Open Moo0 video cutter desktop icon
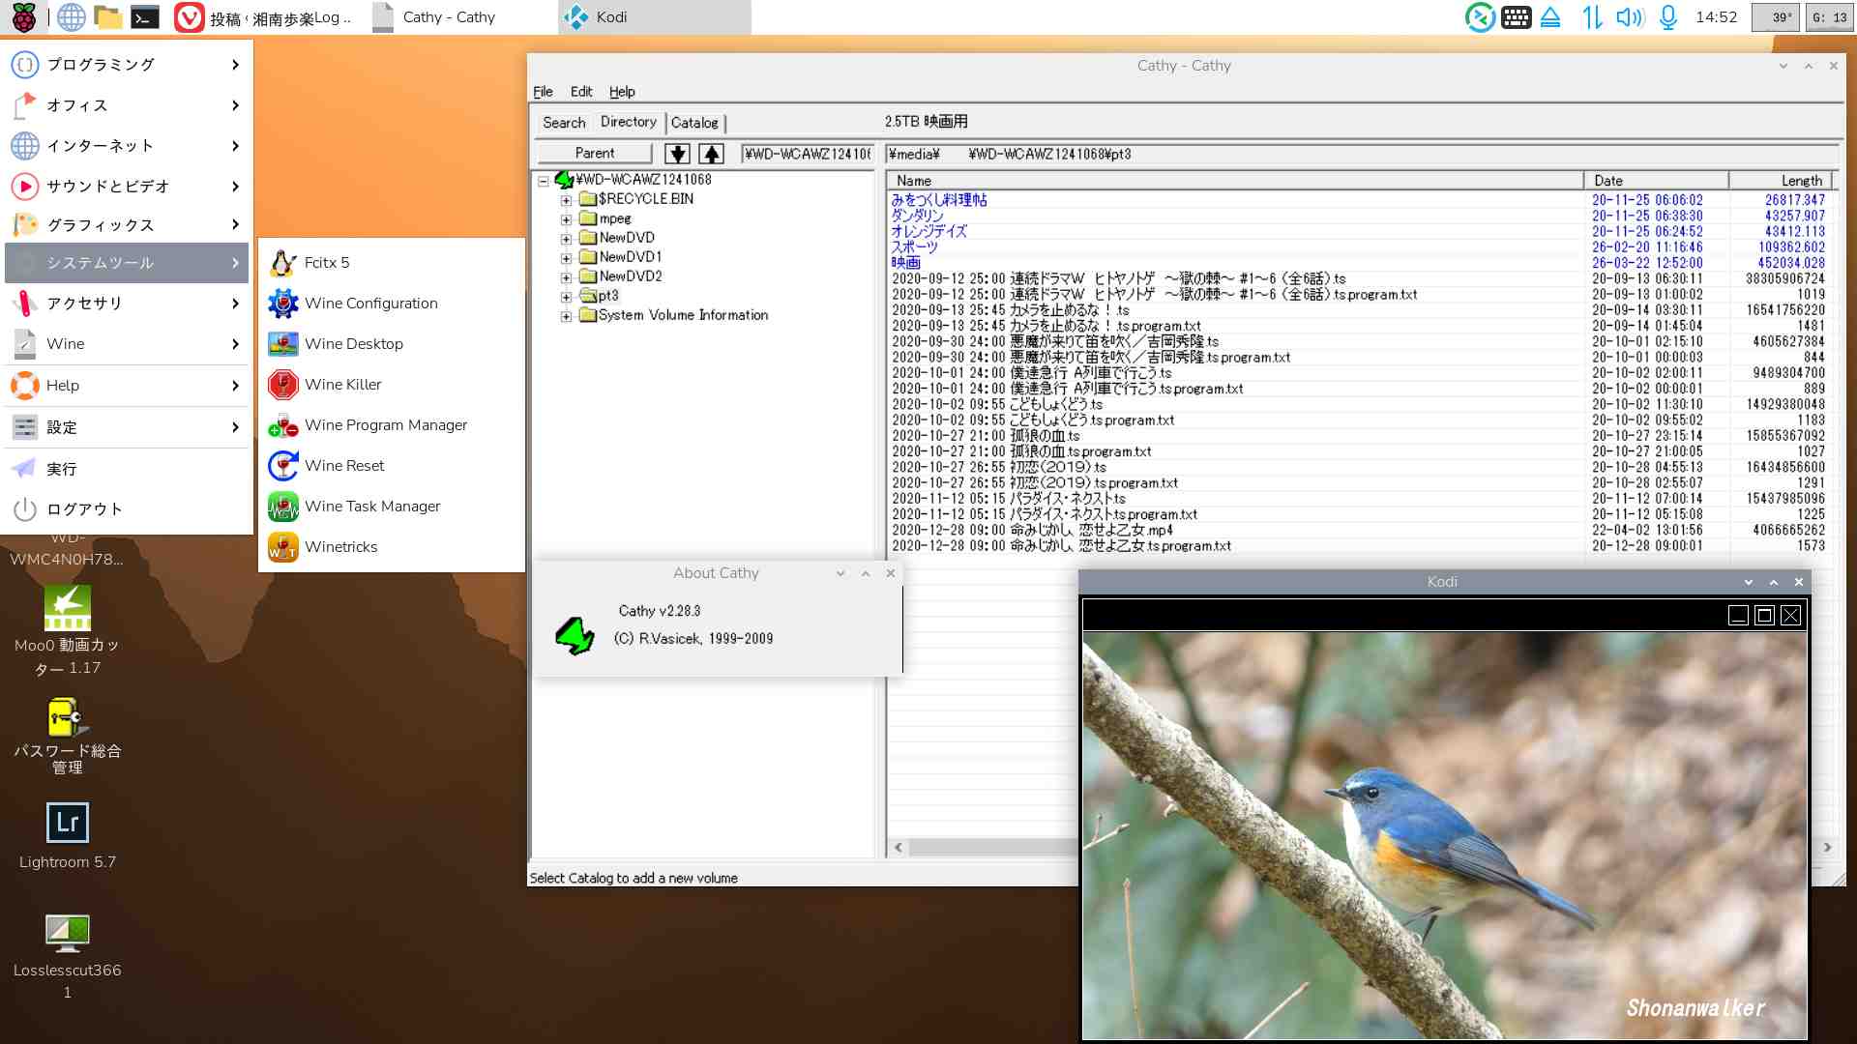The image size is (1857, 1044). tap(68, 609)
